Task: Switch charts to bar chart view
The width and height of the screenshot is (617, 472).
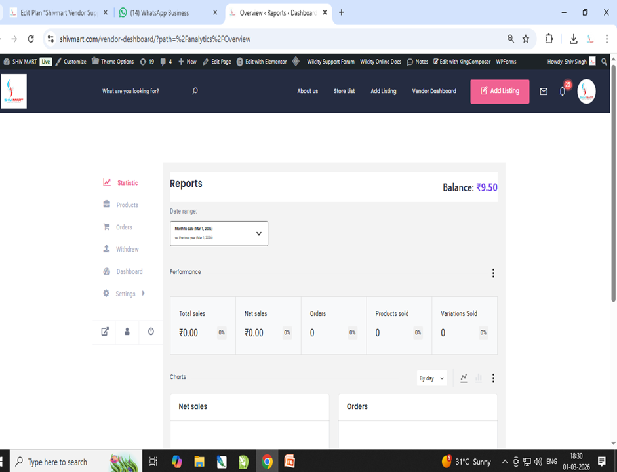Action: (x=479, y=378)
